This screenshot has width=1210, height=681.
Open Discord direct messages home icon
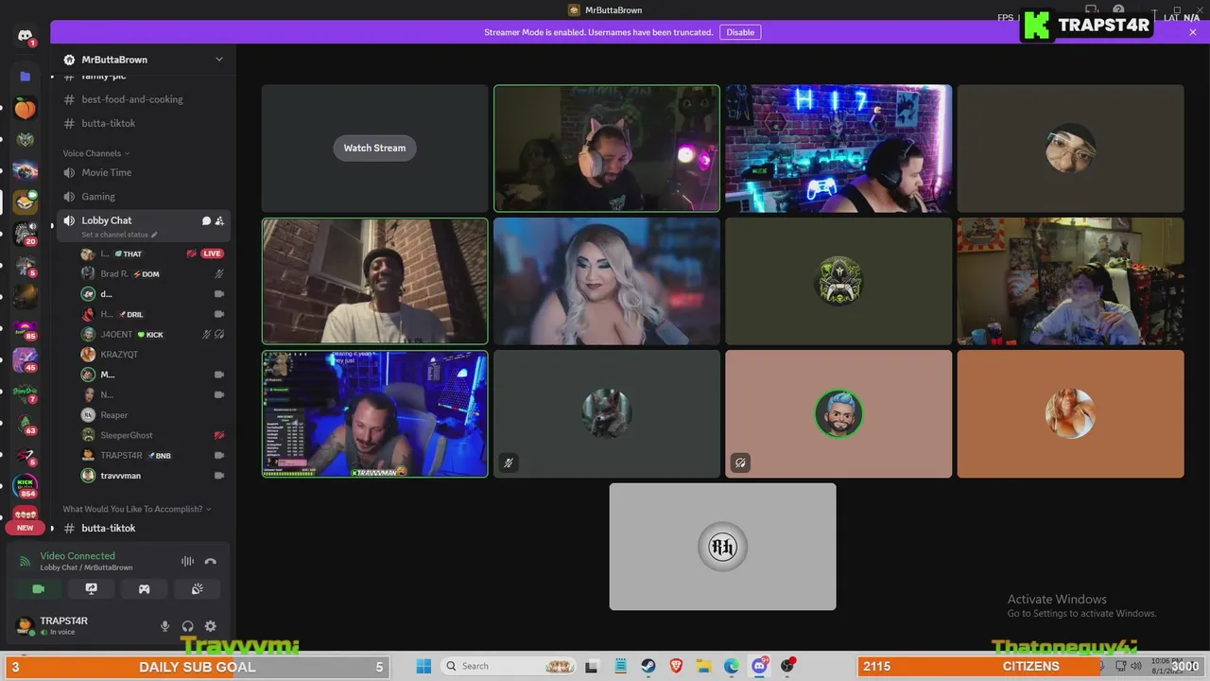[25, 36]
